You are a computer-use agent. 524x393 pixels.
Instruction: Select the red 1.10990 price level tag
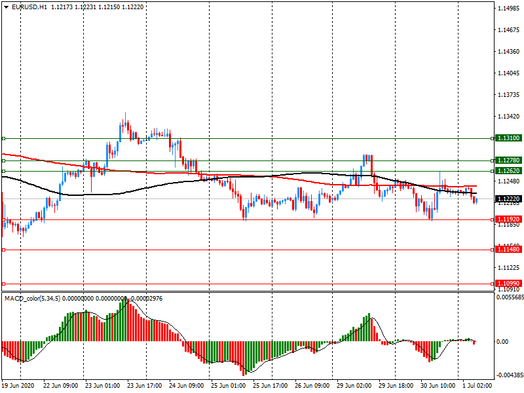[509, 284]
